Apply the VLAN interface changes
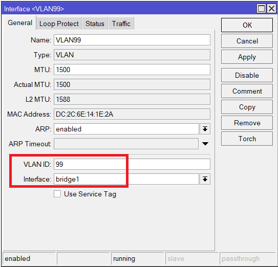Screen dimensions: 278x267 [247, 57]
